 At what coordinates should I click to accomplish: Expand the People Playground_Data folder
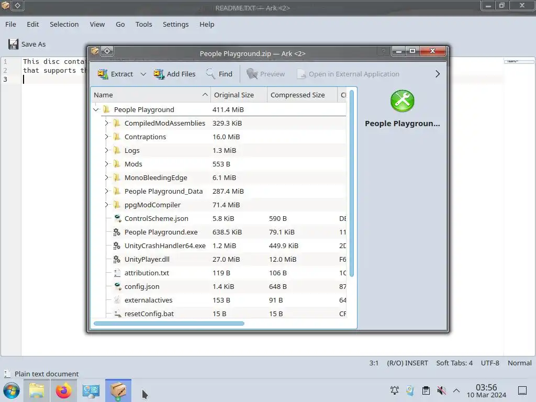106,191
